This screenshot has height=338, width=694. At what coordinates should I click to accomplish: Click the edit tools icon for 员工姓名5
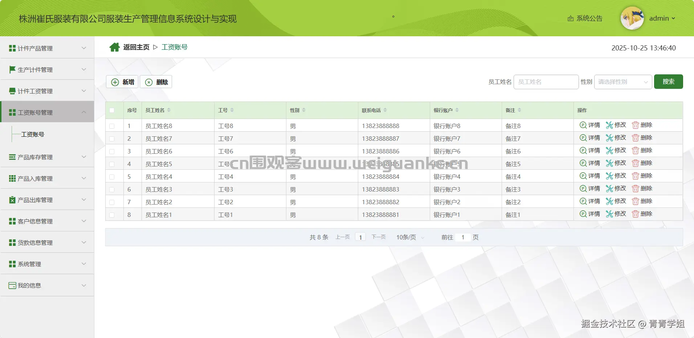click(x=609, y=163)
